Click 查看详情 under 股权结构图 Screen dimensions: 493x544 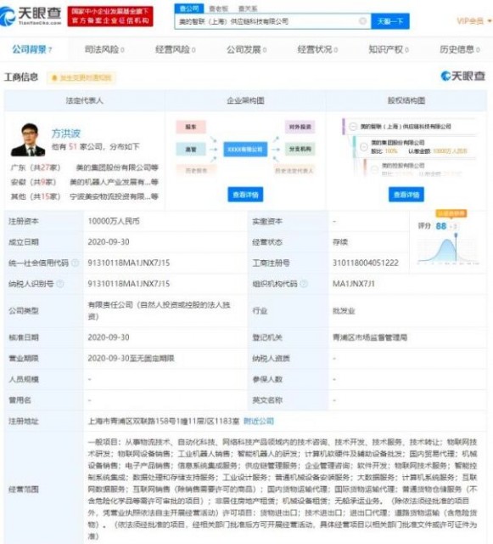click(x=406, y=195)
